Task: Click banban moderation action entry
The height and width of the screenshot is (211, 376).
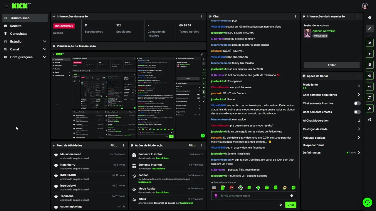Action: pos(168,178)
